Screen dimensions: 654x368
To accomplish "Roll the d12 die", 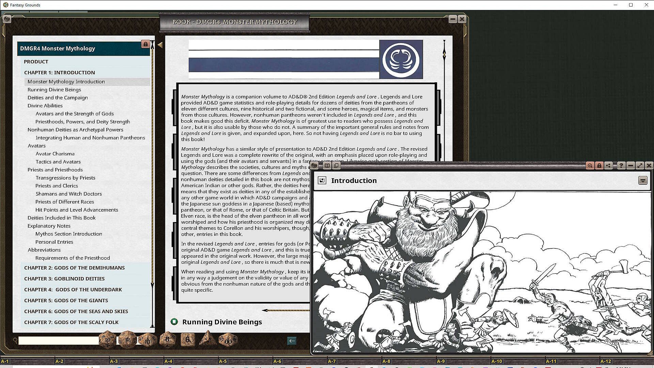I will pos(128,340).
